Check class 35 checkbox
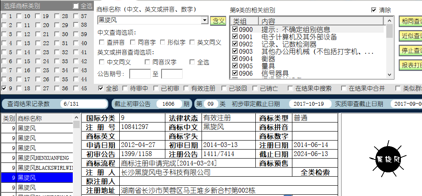This screenshot has width=422, height=196. click(57, 80)
